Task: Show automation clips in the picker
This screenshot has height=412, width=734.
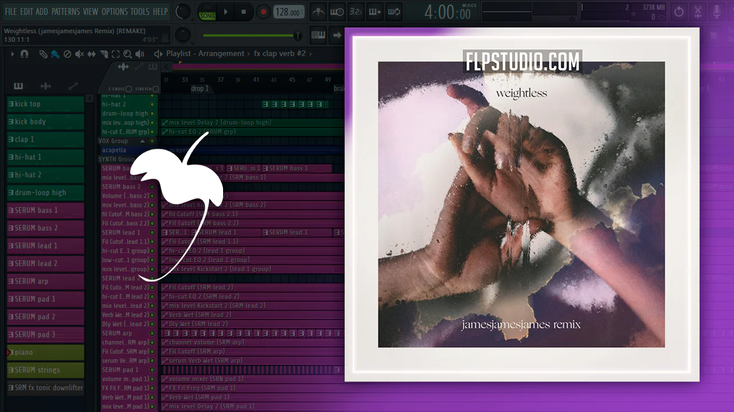Action: click(73, 86)
